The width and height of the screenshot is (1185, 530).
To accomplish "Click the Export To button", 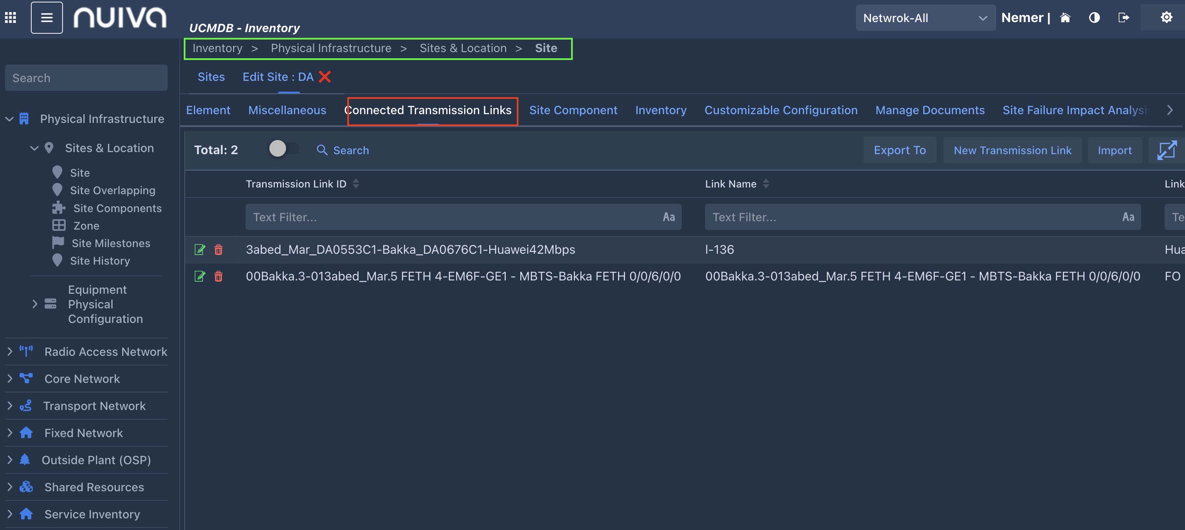I will [x=899, y=150].
